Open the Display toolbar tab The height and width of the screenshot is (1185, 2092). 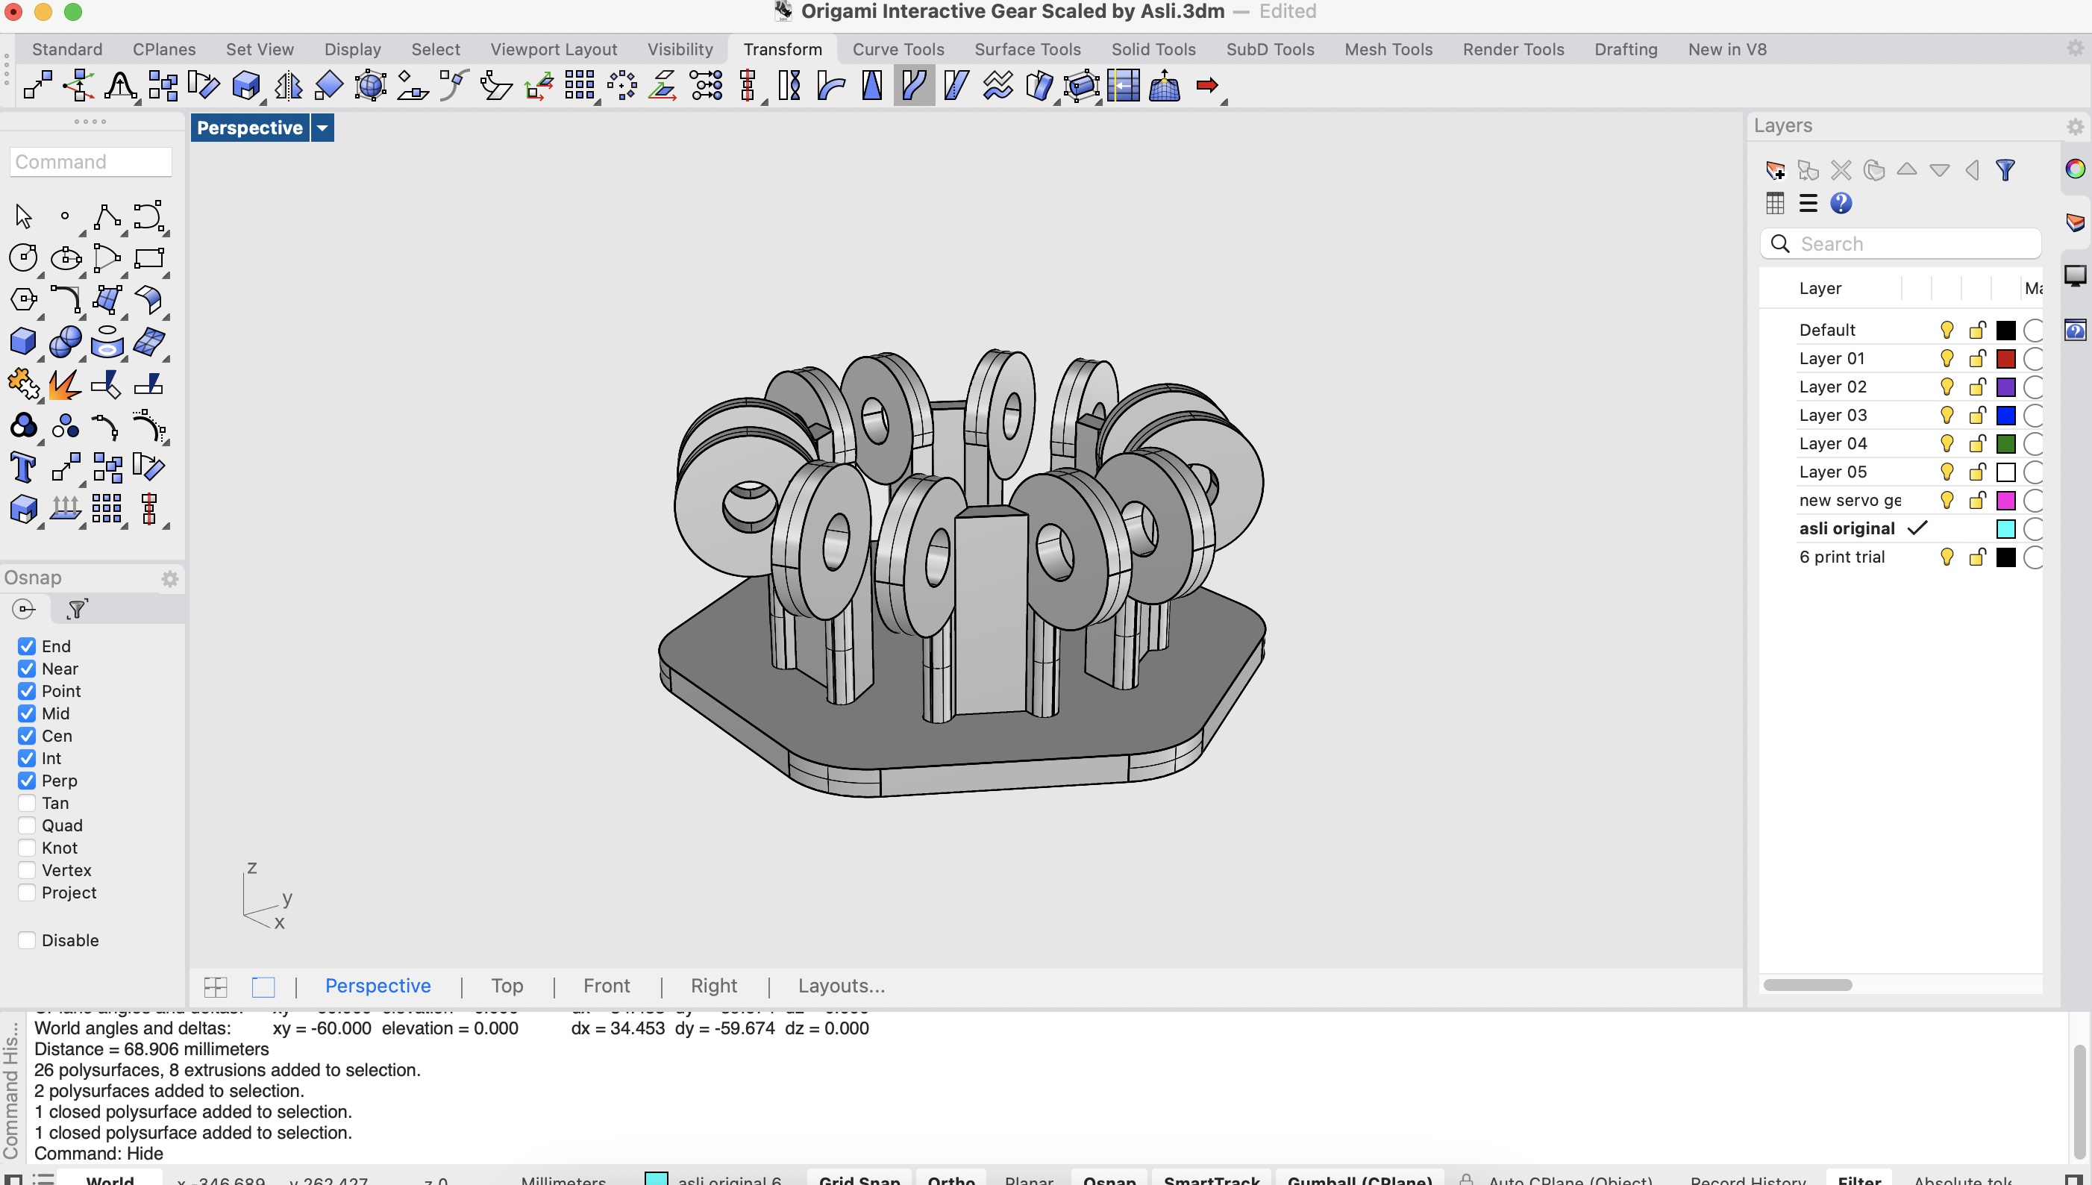point(352,49)
